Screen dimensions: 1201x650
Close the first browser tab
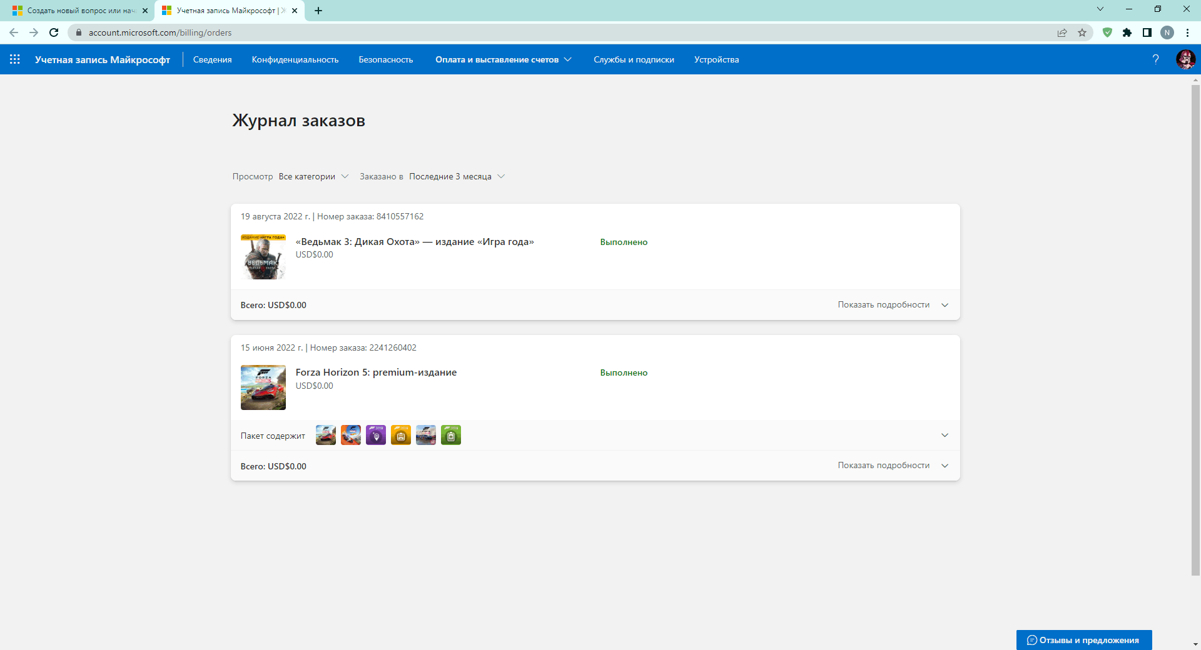[x=145, y=11]
